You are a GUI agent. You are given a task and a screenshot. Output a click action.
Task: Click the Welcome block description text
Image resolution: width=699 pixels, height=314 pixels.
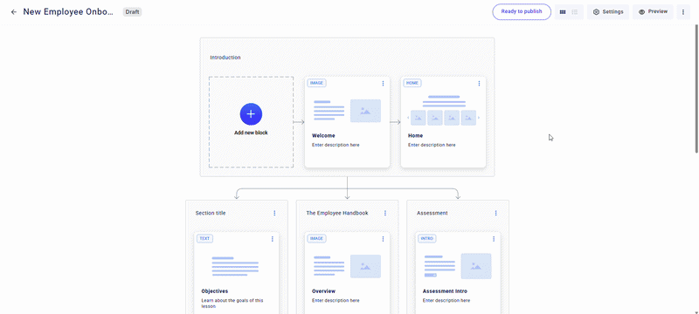point(336,145)
